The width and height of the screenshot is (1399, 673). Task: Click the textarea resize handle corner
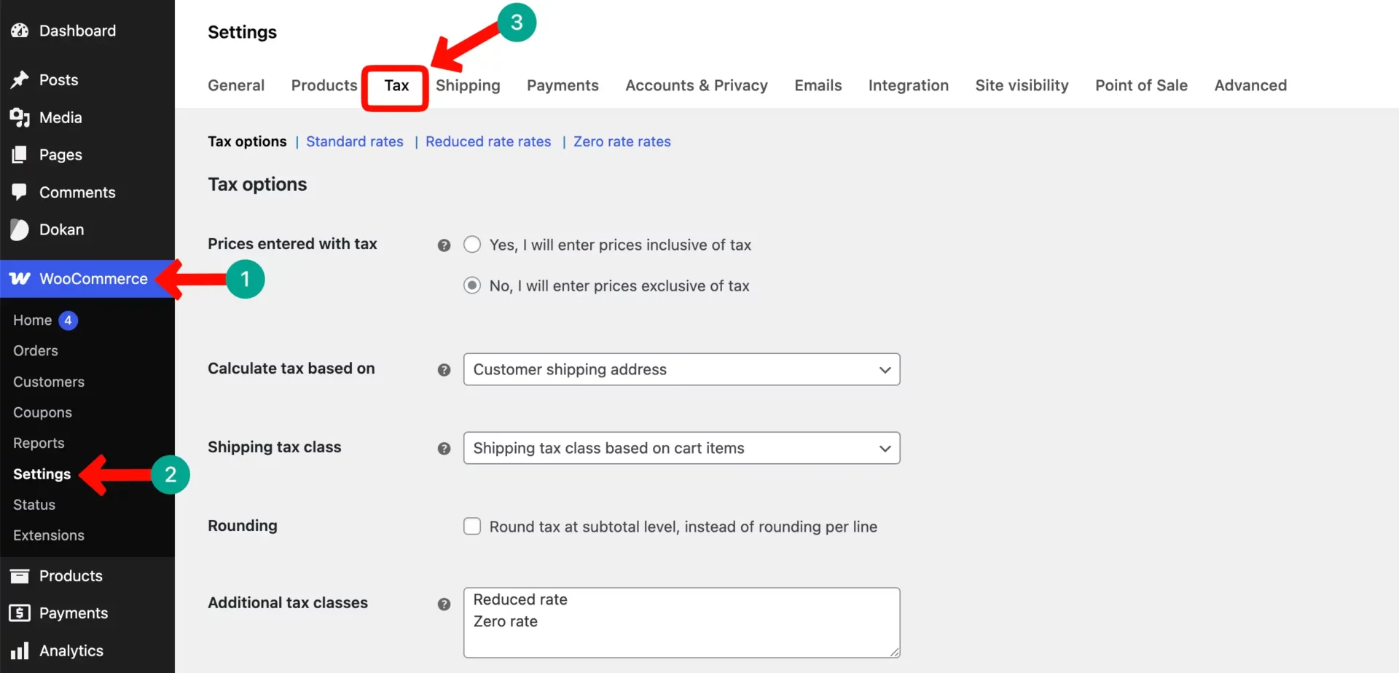click(x=894, y=652)
